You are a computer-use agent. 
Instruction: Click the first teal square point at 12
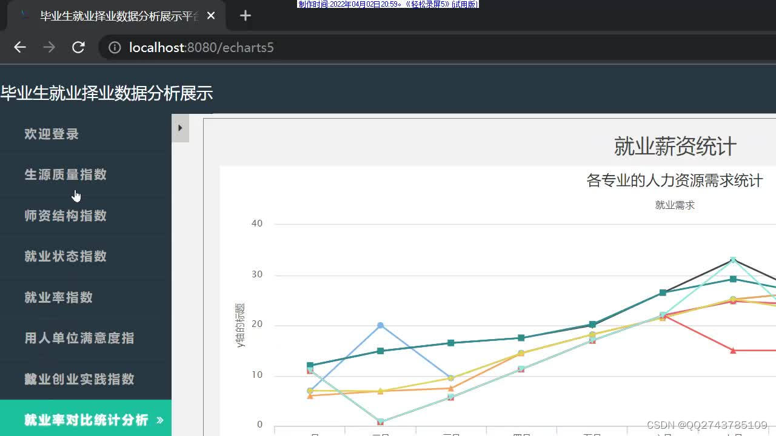pos(310,365)
